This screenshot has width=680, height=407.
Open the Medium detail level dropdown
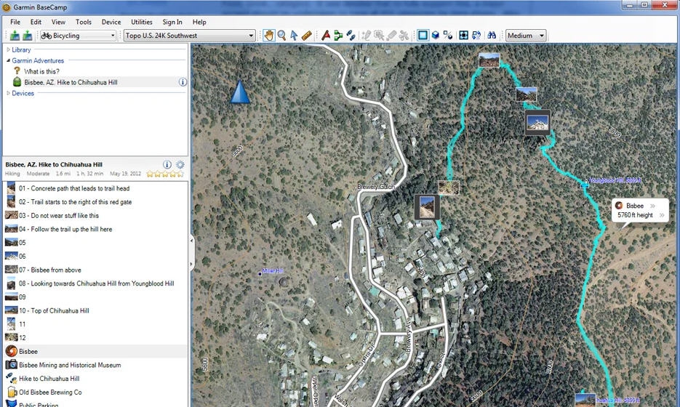[x=526, y=36]
